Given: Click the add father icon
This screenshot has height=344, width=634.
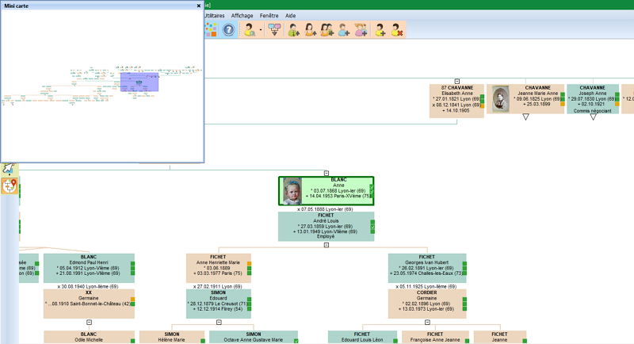Looking at the screenshot, I should pos(293,30).
